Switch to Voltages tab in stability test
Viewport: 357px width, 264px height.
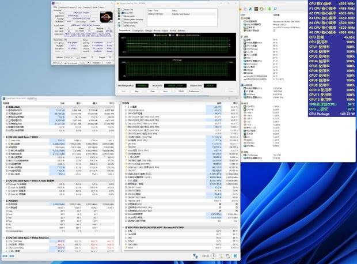(x=149, y=31)
